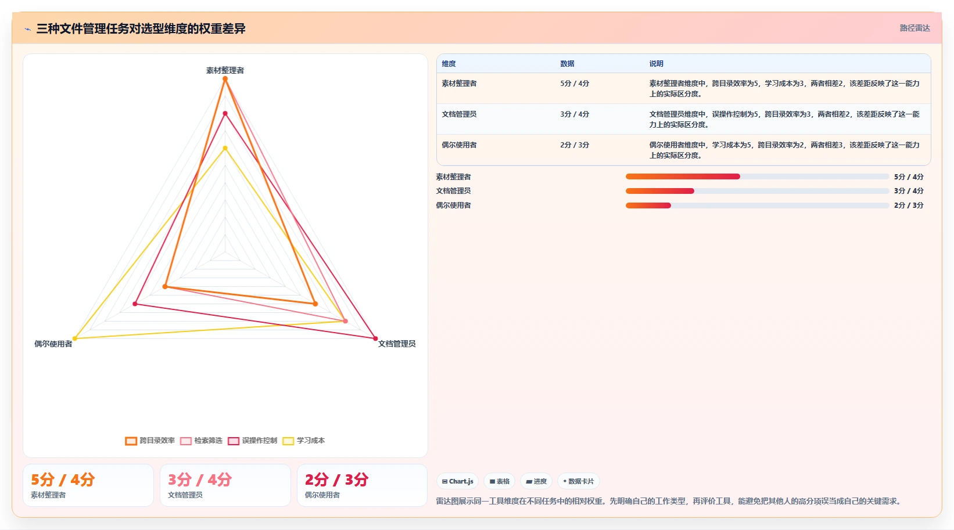The image size is (954, 530).
Task: Click the 3分 / 4分 value next to the progress bar
Action: pyautogui.click(x=909, y=191)
